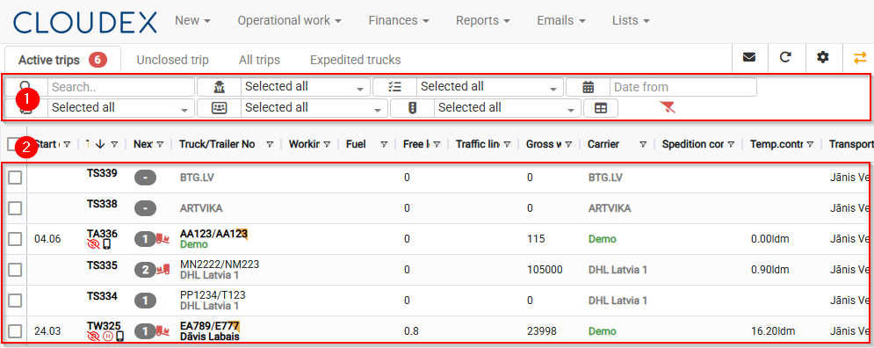Click in the Search input field
The width and height of the screenshot is (874, 348).
click(x=121, y=87)
